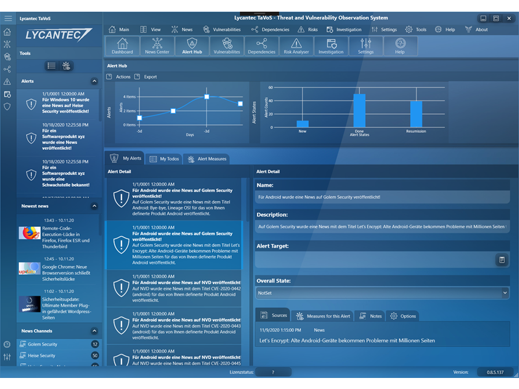Viewport: 519px width, 389px height.
Task: Collapse the Newest news section
Action: 94,206
